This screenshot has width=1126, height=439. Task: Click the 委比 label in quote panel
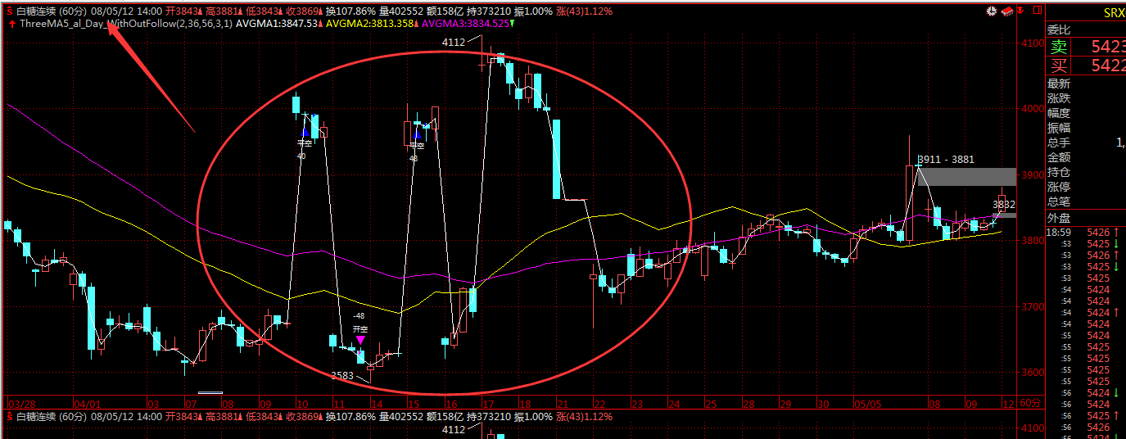(1059, 29)
